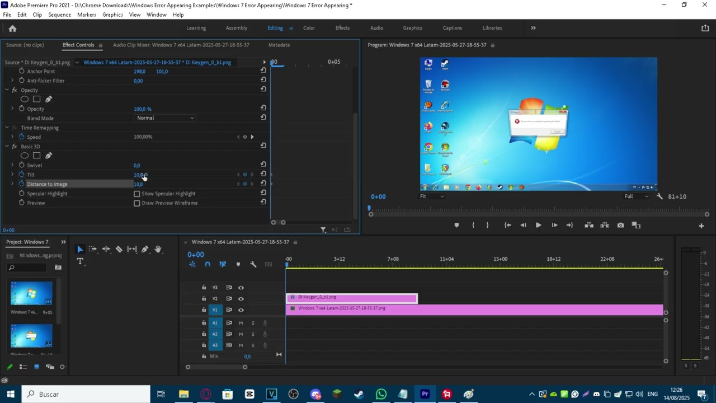The height and width of the screenshot is (403, 716).
Task: Select the Track Select Forward tool
Action: tap(92, 249)
